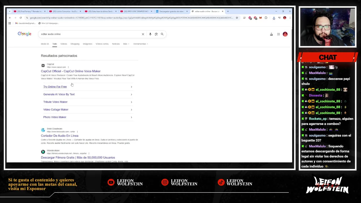Expand Photo Video Maker chevron
Screen dimensions: 361x203
pyautogui.click(x=131, y=117)
